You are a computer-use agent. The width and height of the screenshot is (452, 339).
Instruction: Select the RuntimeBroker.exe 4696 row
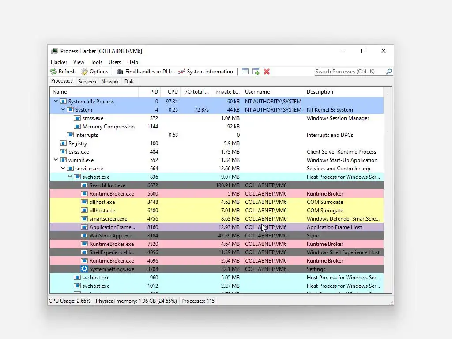pyautogui.click(x=216, y=260)
